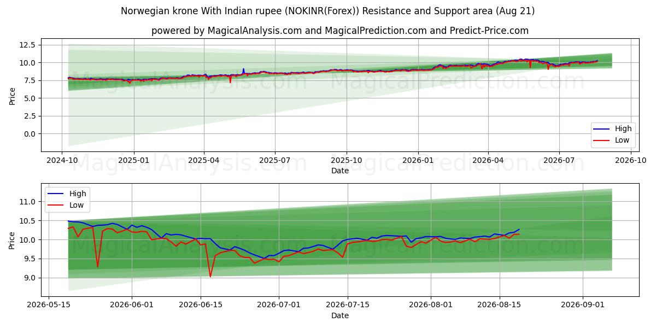Click the upper chart x-axis label 2026-04

tap(488, 160)
